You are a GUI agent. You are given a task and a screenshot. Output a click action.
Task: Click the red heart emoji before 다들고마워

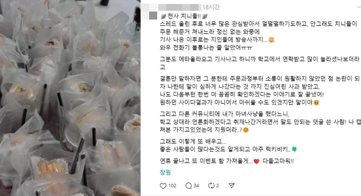pyautogui.click(x=257, y=161)
